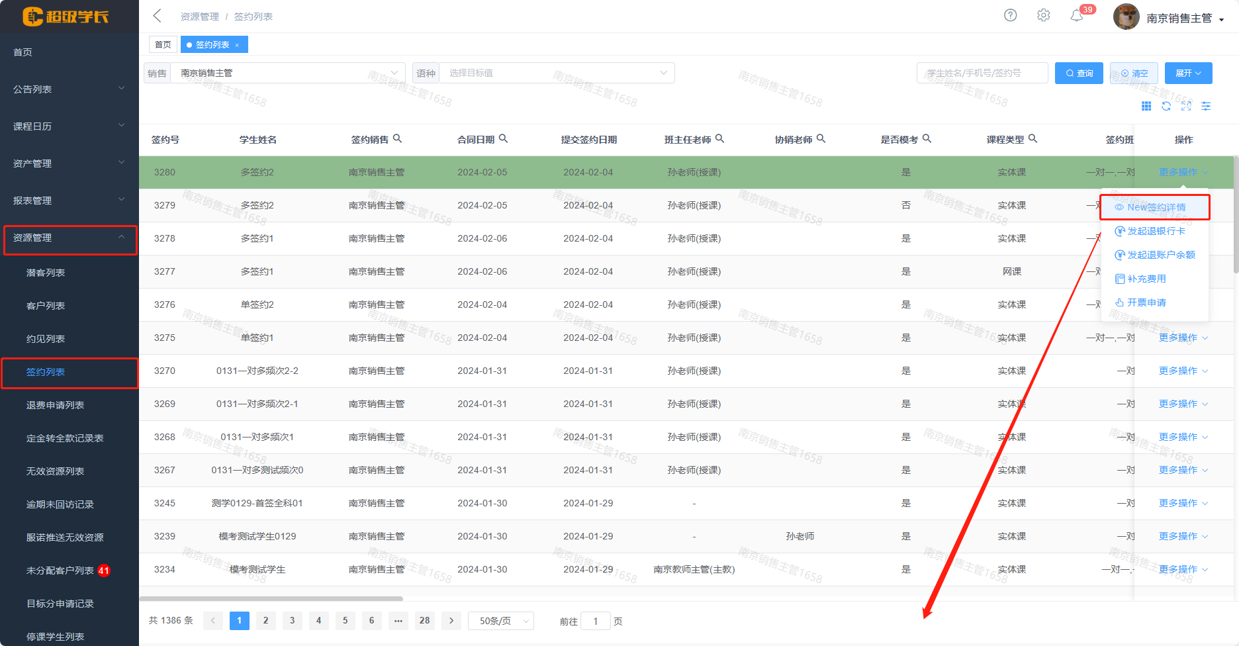The width and height of the screenshot is (1239, 646).
Task: Open the 50条/页 page size dropdown
Action: pos(501,621)
